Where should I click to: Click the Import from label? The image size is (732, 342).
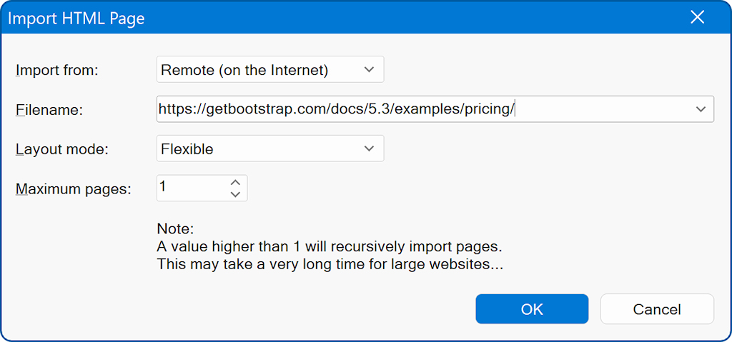(59, 70)
